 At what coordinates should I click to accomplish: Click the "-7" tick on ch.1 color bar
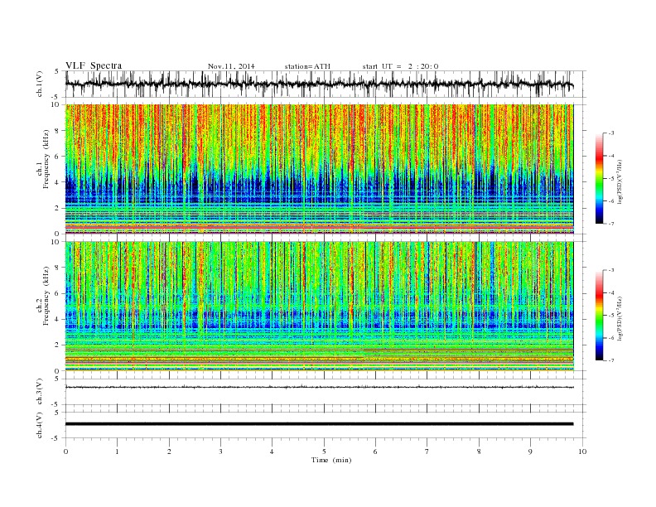pos(610,224)
